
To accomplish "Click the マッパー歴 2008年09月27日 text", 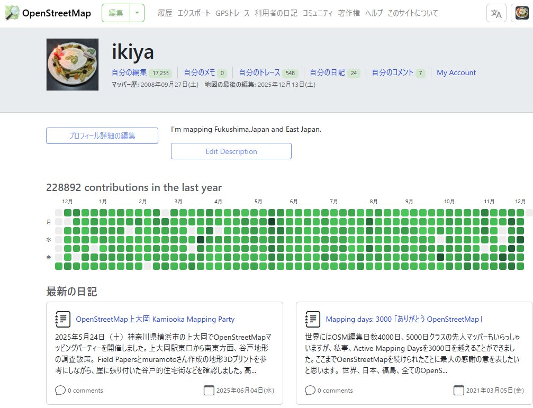I will (155, 85).
